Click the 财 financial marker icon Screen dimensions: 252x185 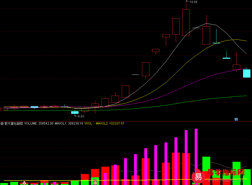[236, 119]
